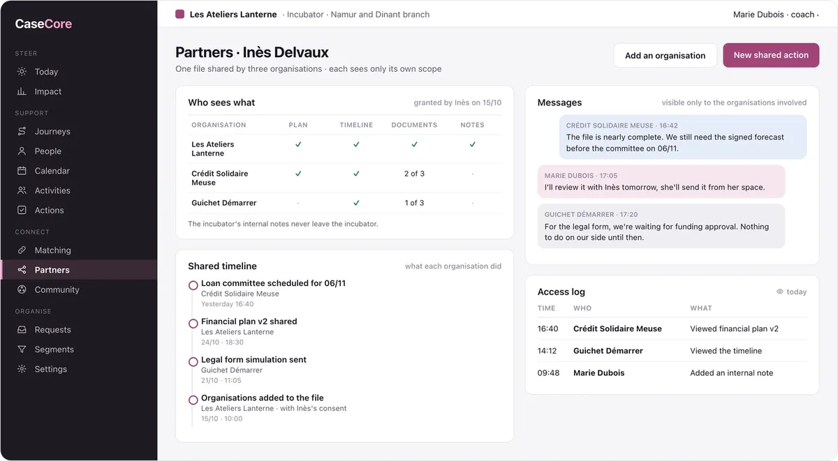
Task: Click the New shared action button
Action: coord(771,55)
